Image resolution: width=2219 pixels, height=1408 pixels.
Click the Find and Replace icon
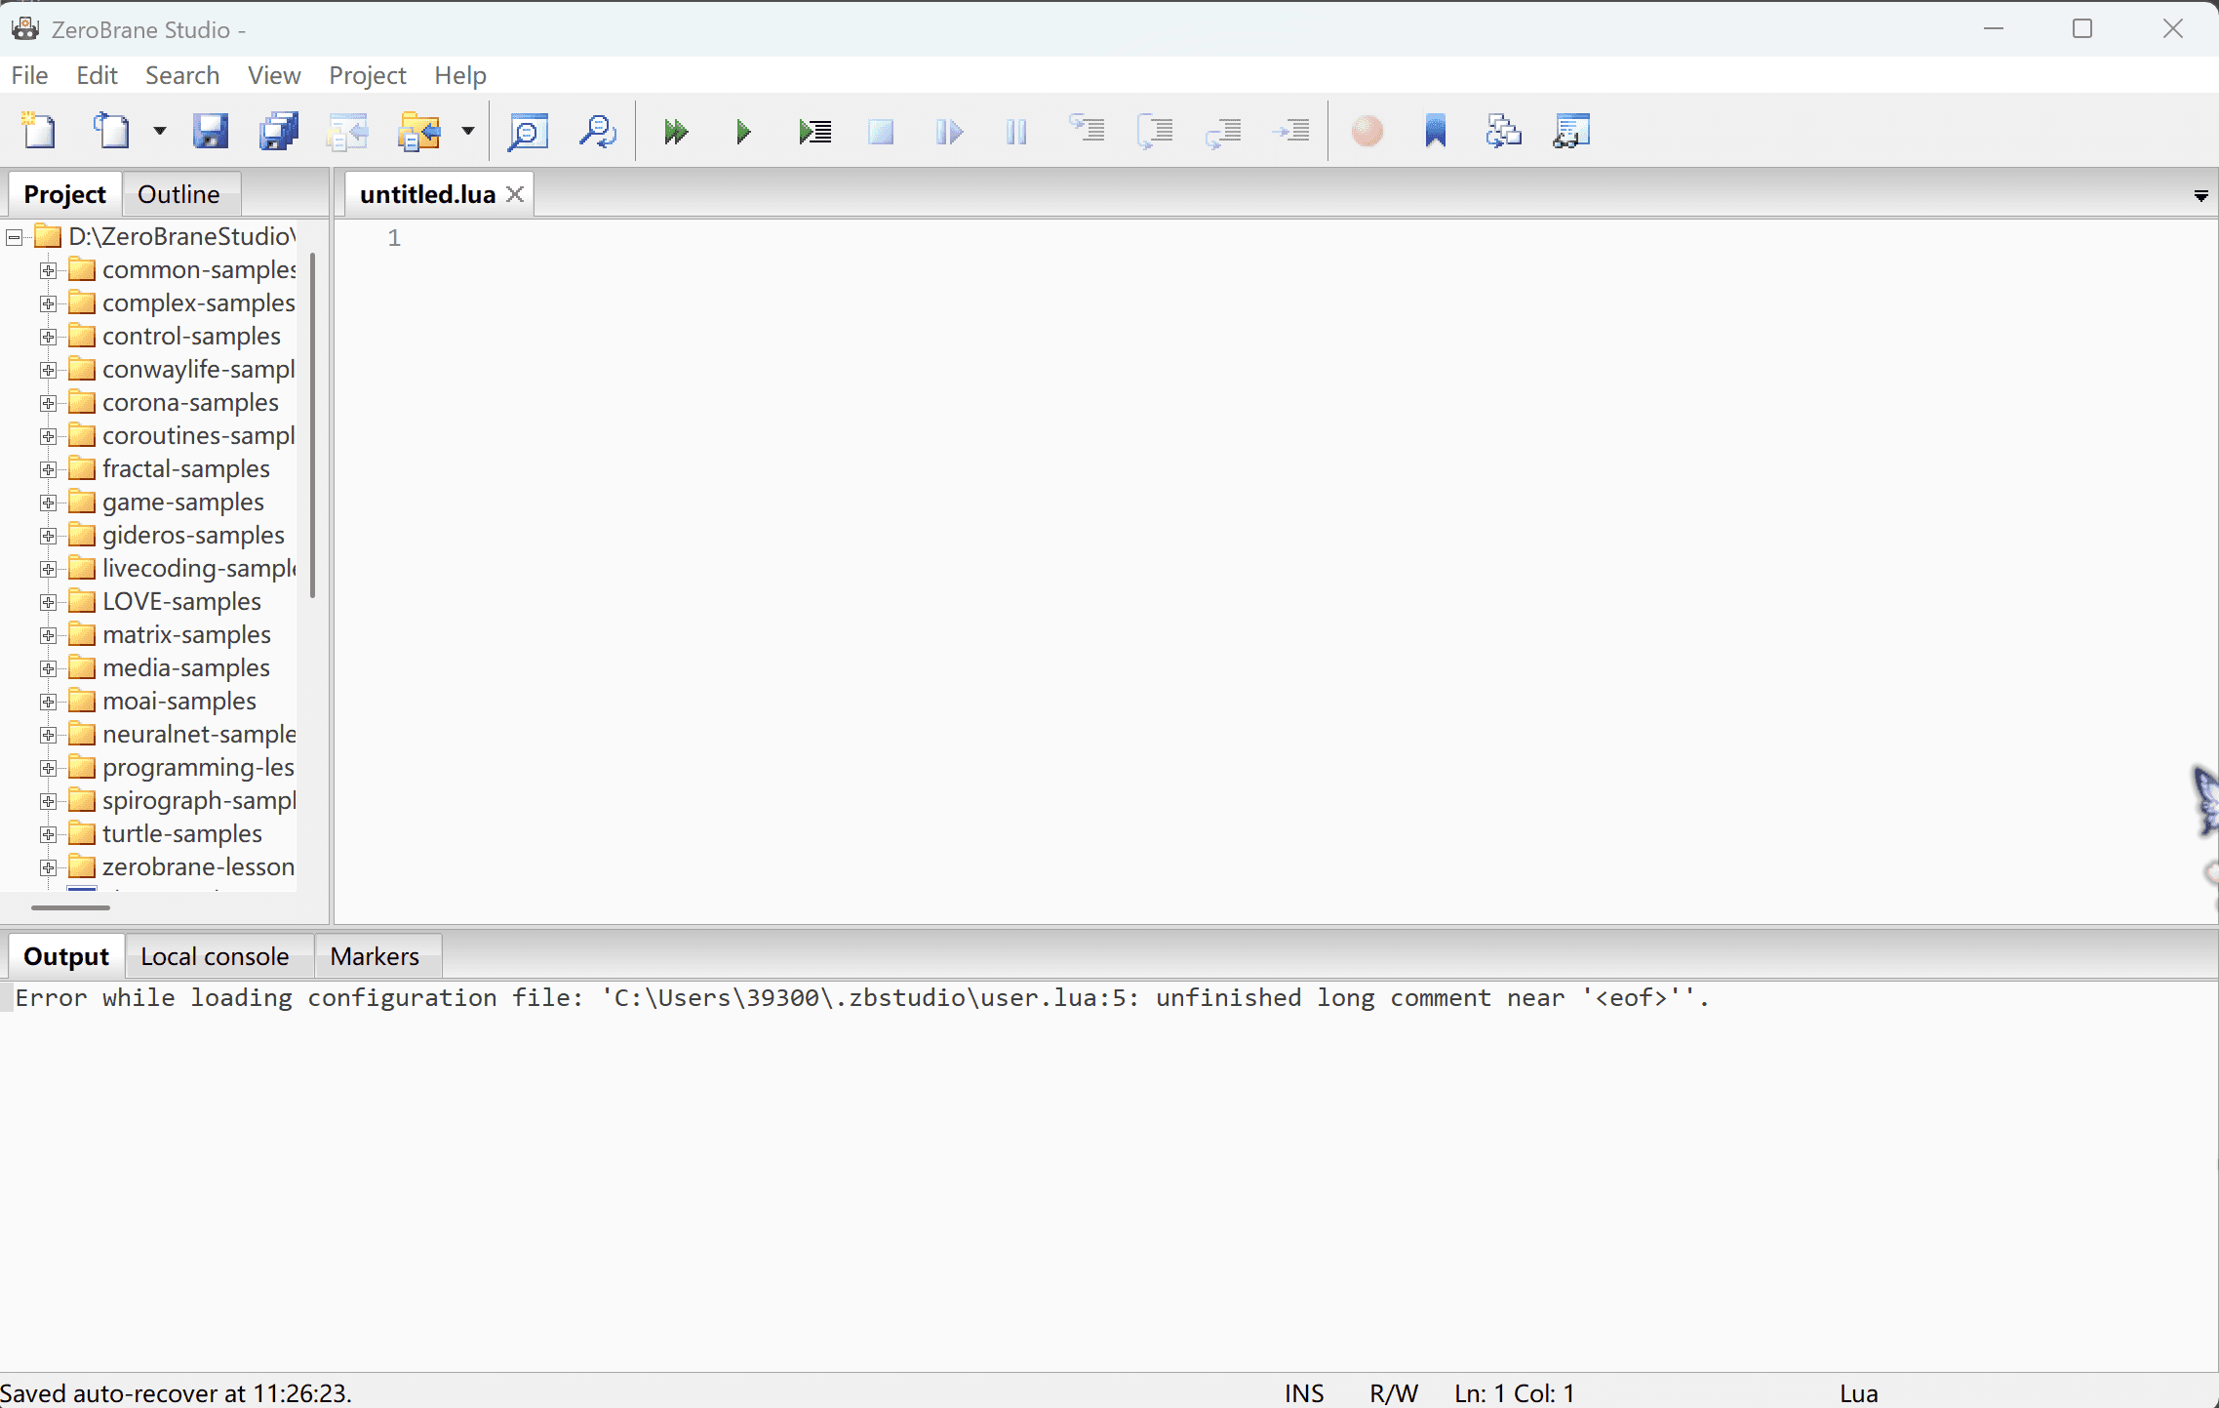597,131
